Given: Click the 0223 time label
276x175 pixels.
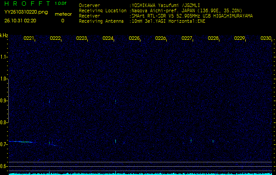Looking at the screenshot, I should tap(82, 38).
